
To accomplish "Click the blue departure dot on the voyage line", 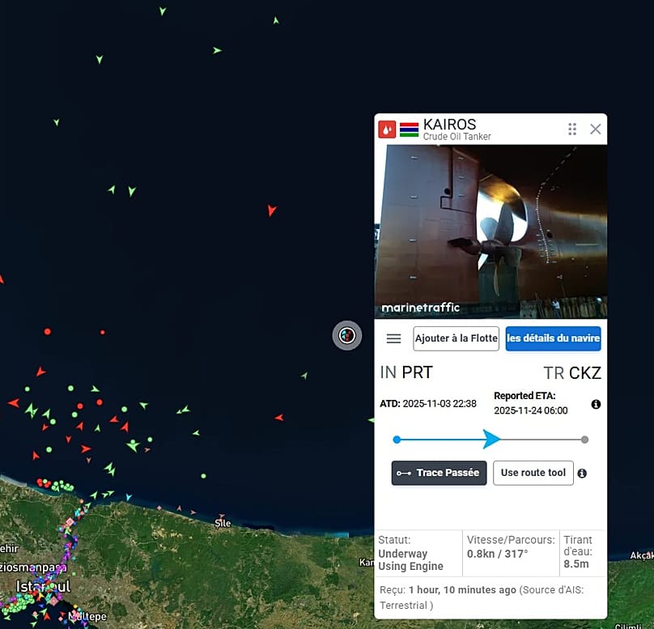I will [x=397, y=440].
